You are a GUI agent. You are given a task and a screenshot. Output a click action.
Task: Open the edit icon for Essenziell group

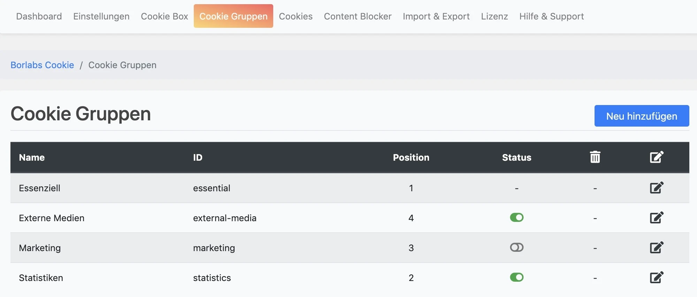pyautogui.click(x=657, y=188)
